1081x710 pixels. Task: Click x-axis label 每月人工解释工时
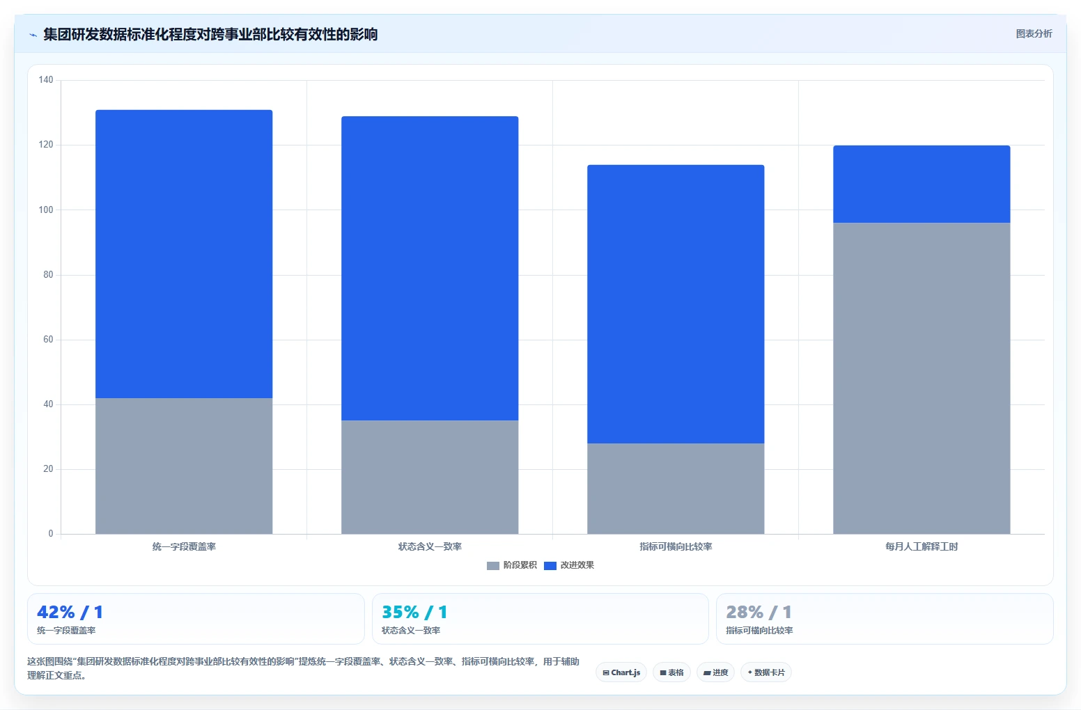point(921,546)
